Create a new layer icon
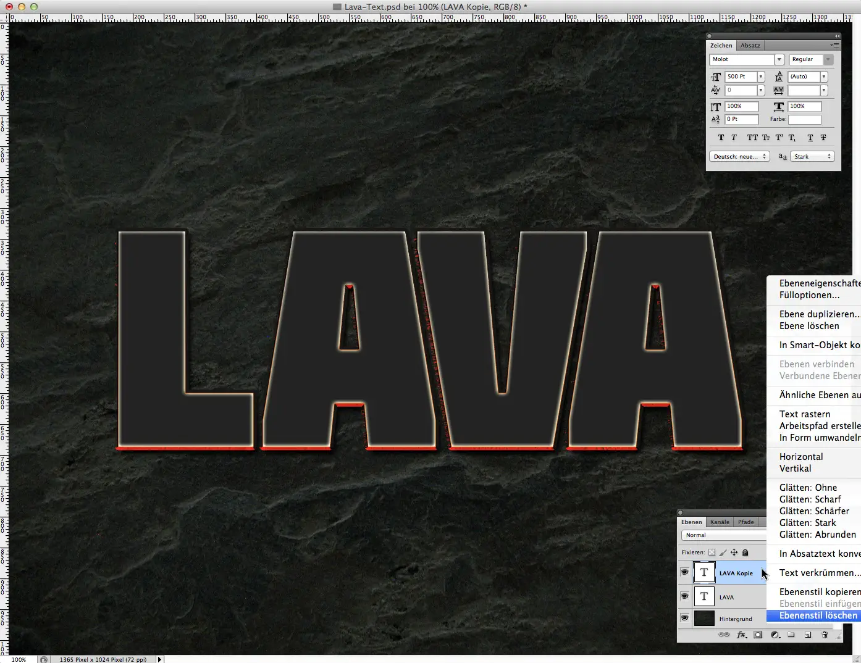 click(807, 635)
